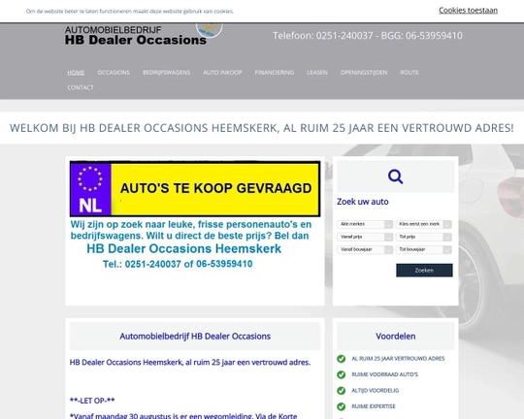
Task: Expand the Tot prijs dropdown
Action: click(x=424, y=237)
